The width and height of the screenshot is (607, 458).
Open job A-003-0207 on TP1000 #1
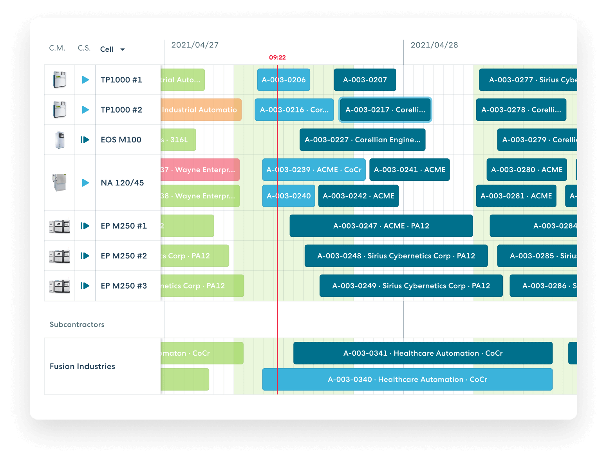365,80
